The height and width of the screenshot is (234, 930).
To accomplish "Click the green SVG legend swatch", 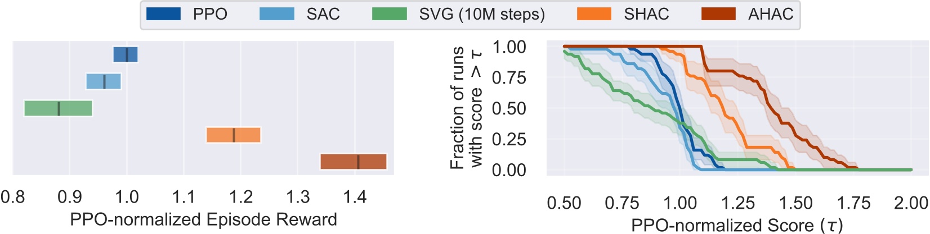I will pos(389,13).
